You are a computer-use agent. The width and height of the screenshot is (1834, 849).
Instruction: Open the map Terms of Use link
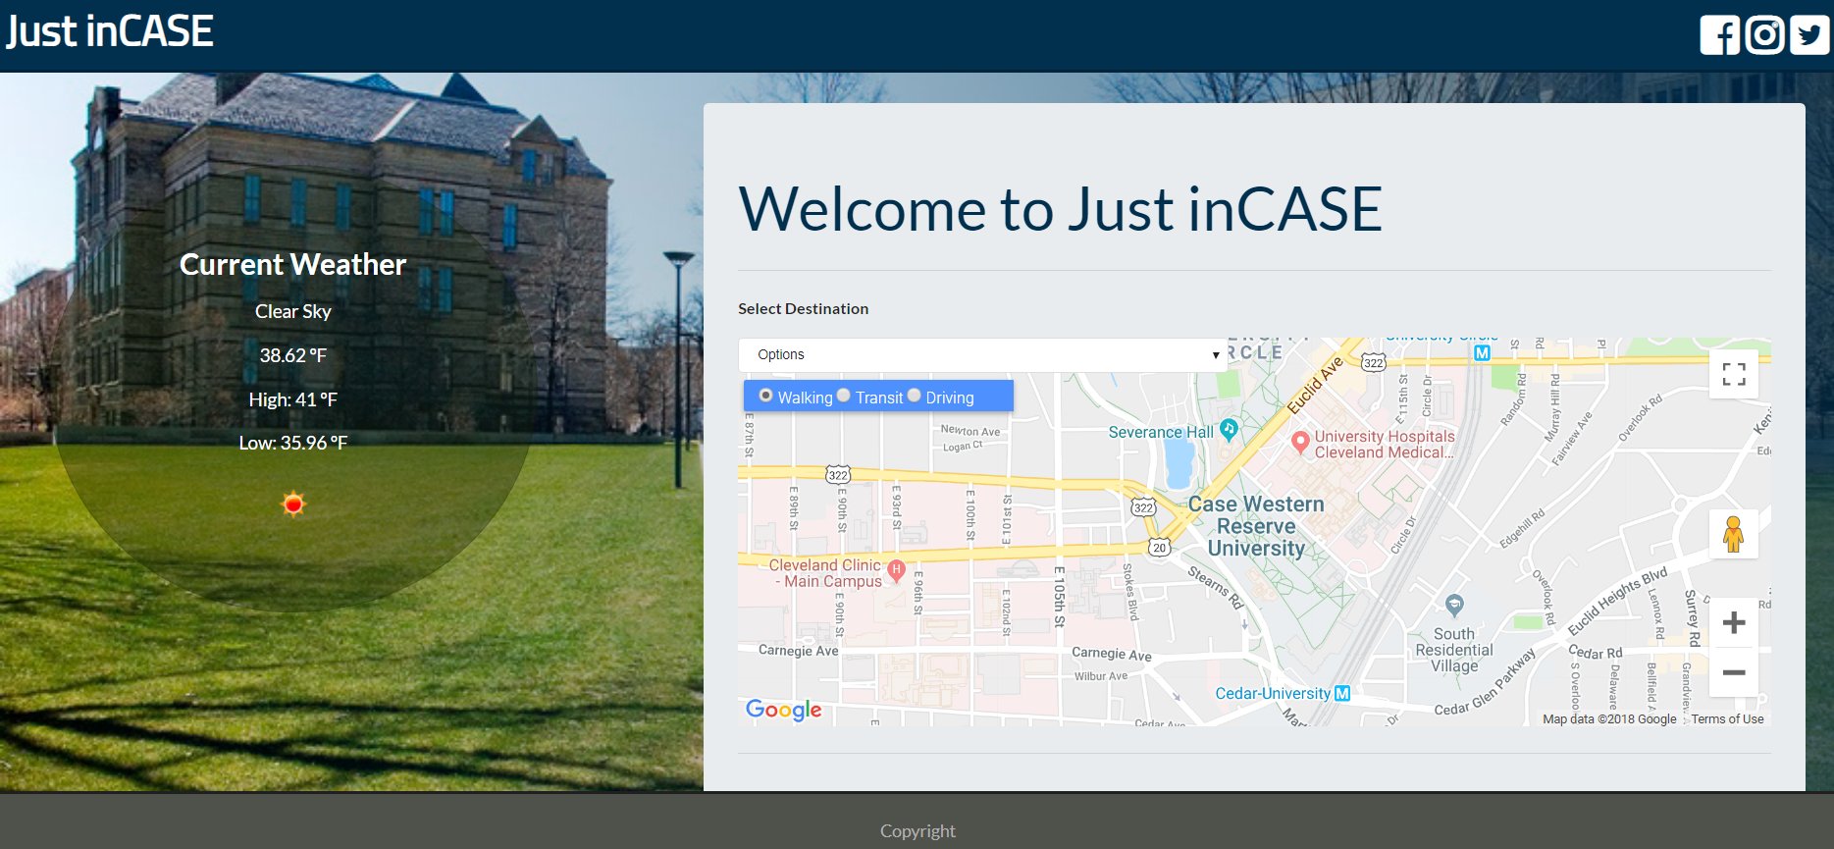tap(1727, 719)
